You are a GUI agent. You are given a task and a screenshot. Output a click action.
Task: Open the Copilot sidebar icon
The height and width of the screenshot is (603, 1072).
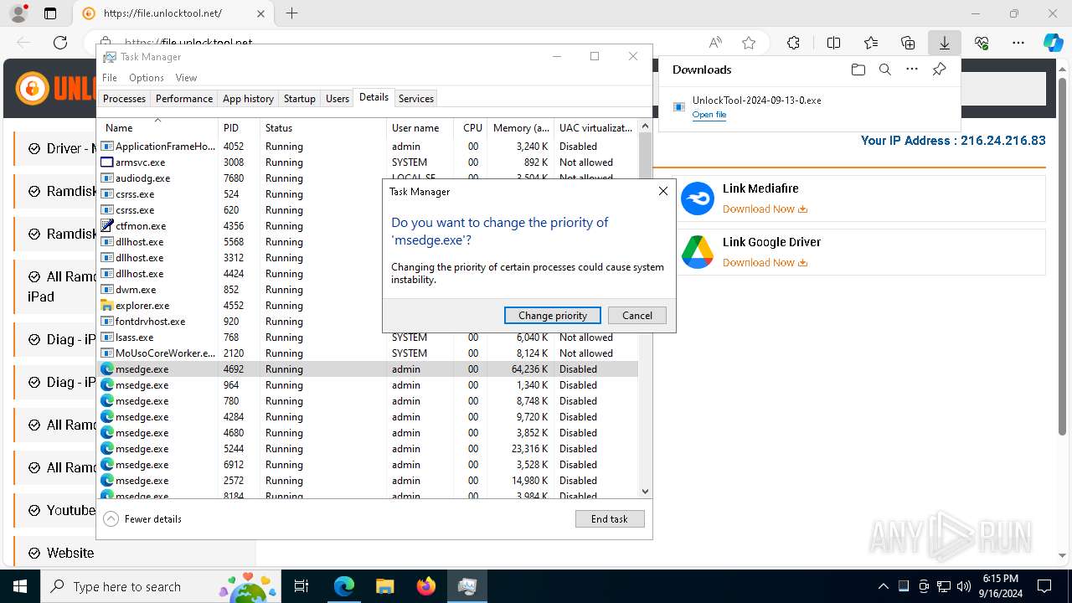click(1053, 43)
